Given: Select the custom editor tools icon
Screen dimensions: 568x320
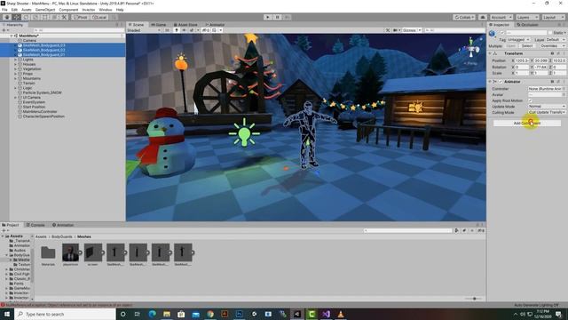Looking at the screenshot, I should (x=64, y=17).
